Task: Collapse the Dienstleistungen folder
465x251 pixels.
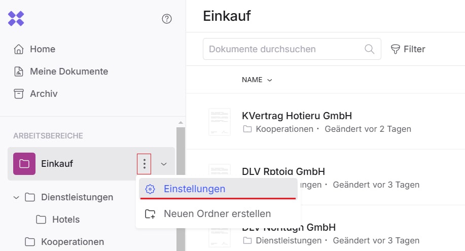Action: [x=16, y=197]
